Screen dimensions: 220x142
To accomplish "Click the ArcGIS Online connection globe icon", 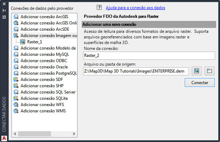I will point(16,23).
